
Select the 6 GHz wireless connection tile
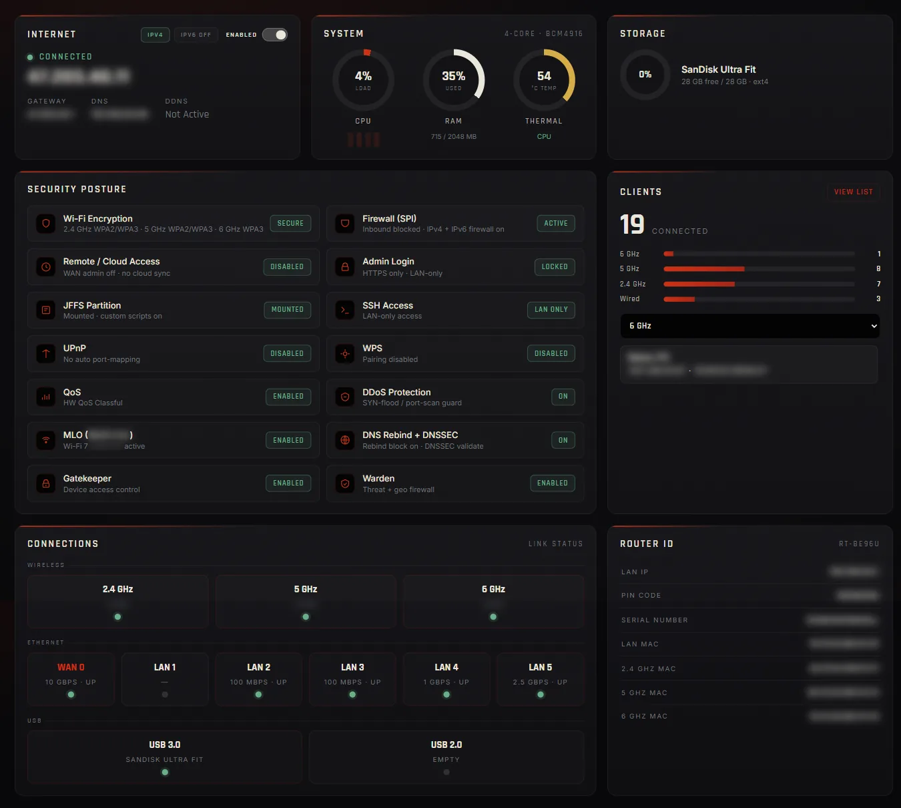(x=493, y=602)
